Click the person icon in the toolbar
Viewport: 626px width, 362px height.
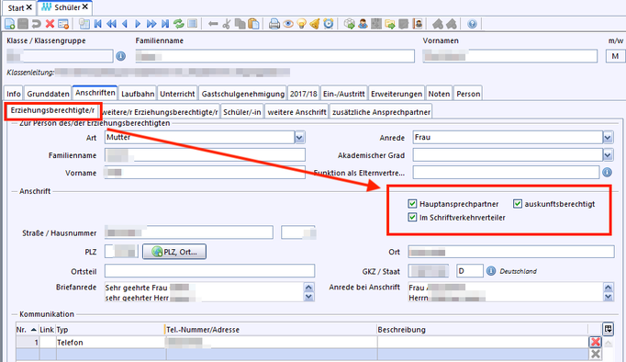(363, 24)
